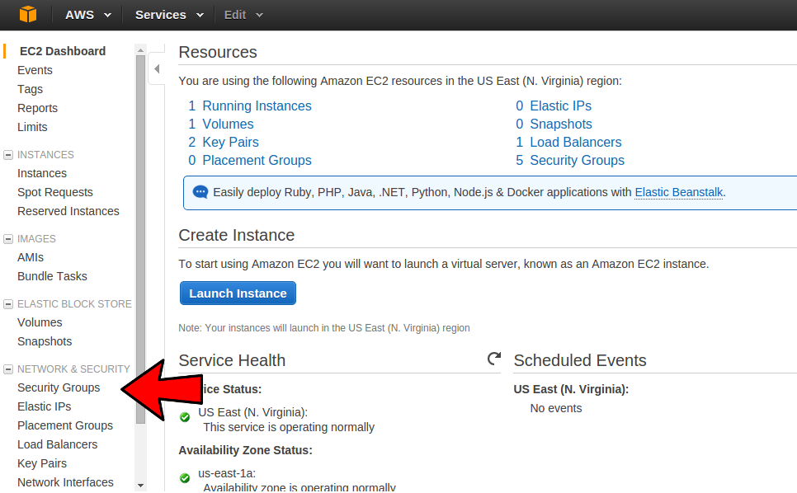Collapse the ELASTIC BLOCK STORE section
This screenshot has height=493, width=797.
pos(7,303)
